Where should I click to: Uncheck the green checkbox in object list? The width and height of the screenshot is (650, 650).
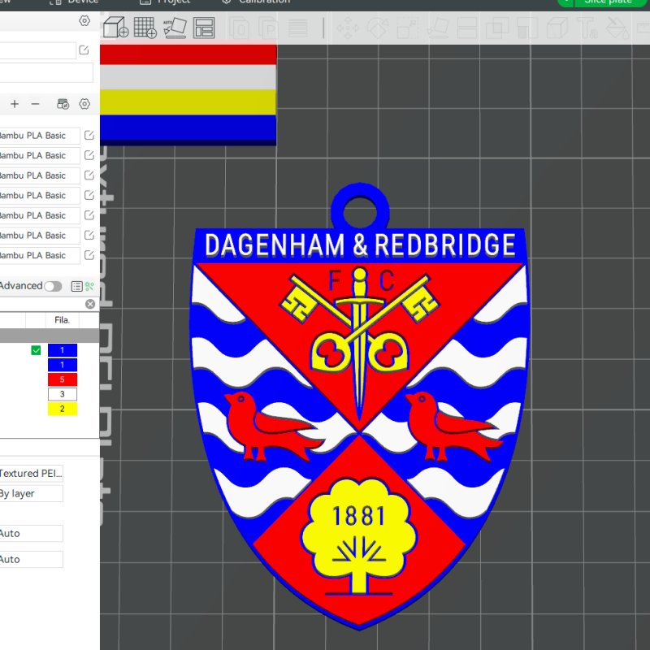pyautogui.click(x=36, y=350)
